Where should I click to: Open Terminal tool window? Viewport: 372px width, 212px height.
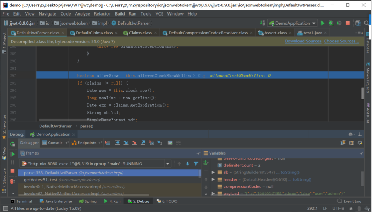click(21, 201)
